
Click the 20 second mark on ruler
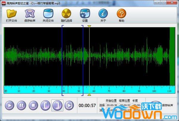click(34, 91)
